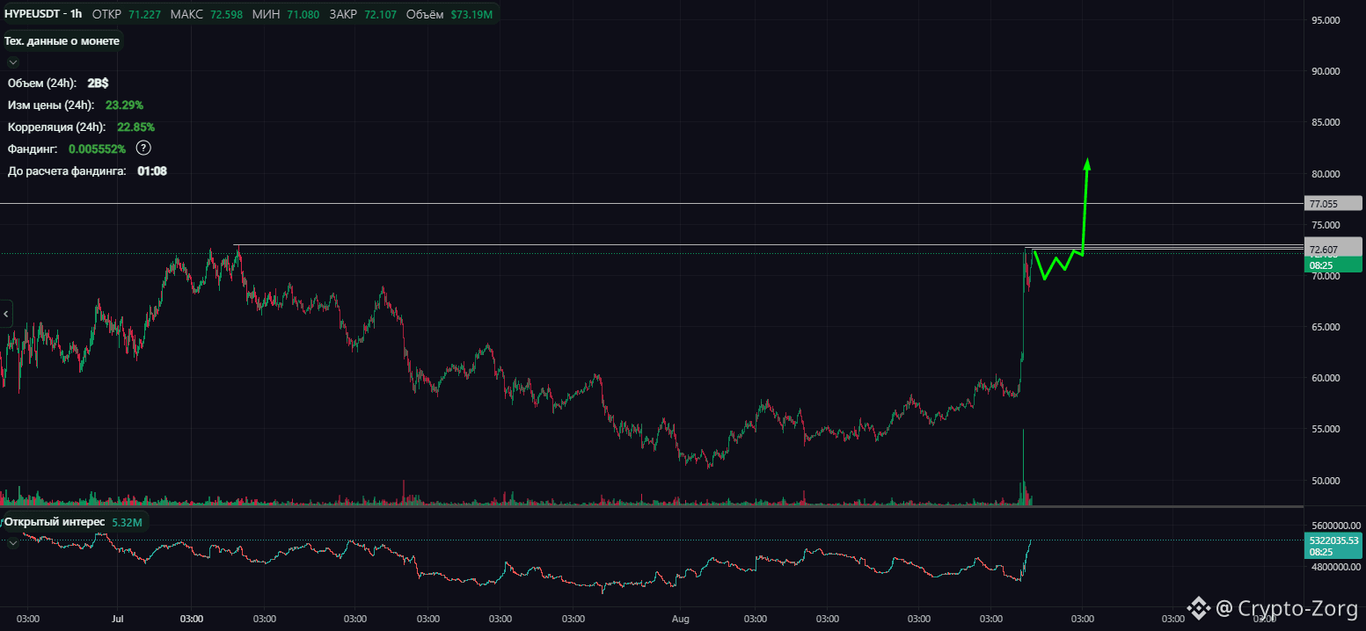Image resolution: width=1366 pixels, height=631 pixels.
Task: Click the 'Фандинг:' row label
Action: tap(33, 149)
